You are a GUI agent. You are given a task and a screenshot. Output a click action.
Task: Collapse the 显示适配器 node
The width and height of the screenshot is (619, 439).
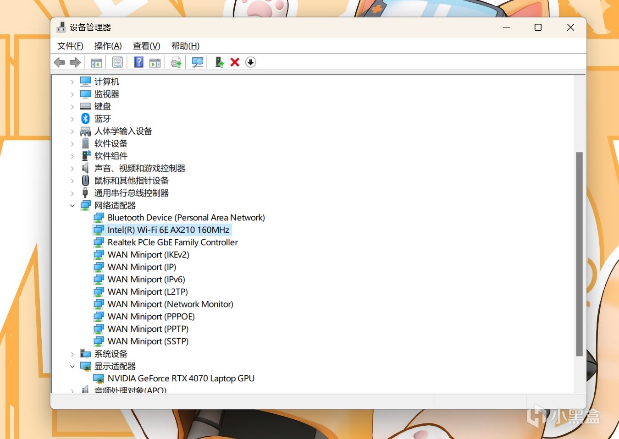pos(72,367)
